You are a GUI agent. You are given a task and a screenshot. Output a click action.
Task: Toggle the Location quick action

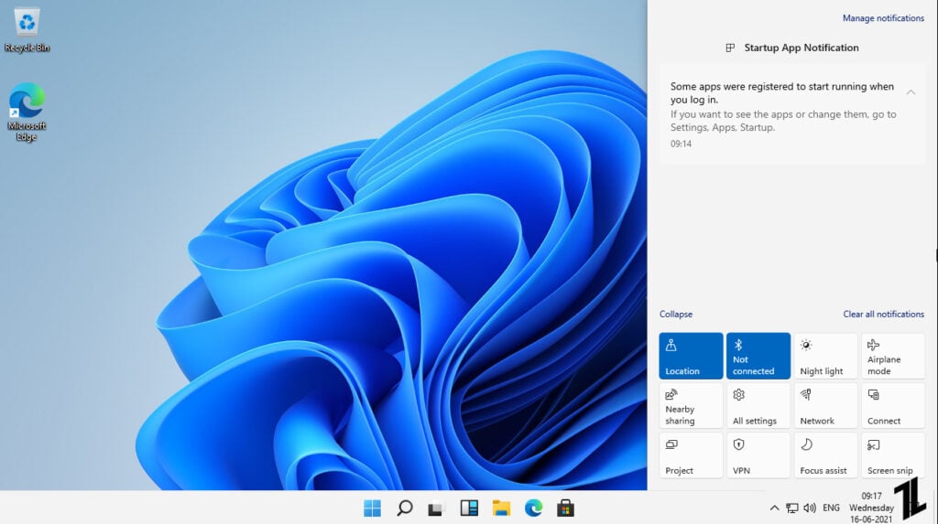(691, 356)
